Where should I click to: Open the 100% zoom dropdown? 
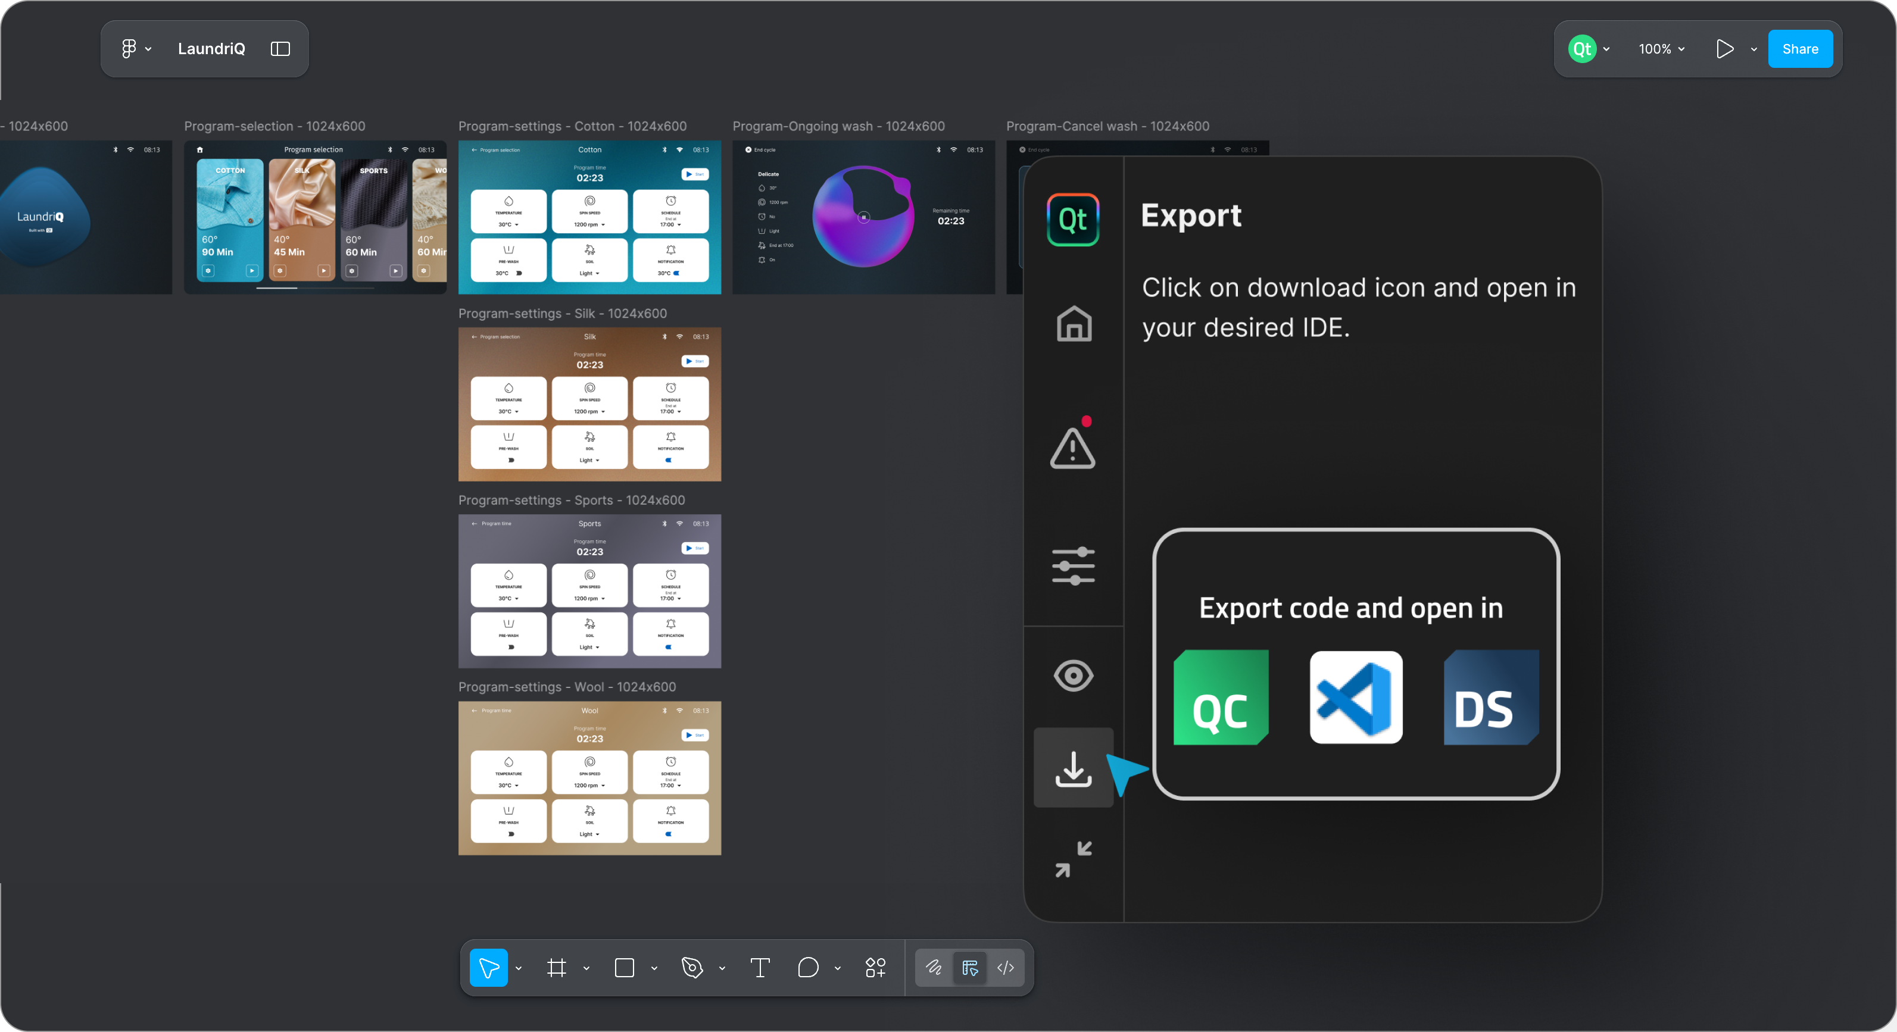tap(1661, 49)
